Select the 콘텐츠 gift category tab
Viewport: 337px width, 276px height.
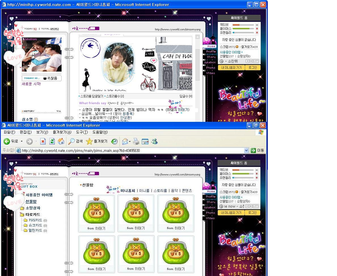click(187, 191)
